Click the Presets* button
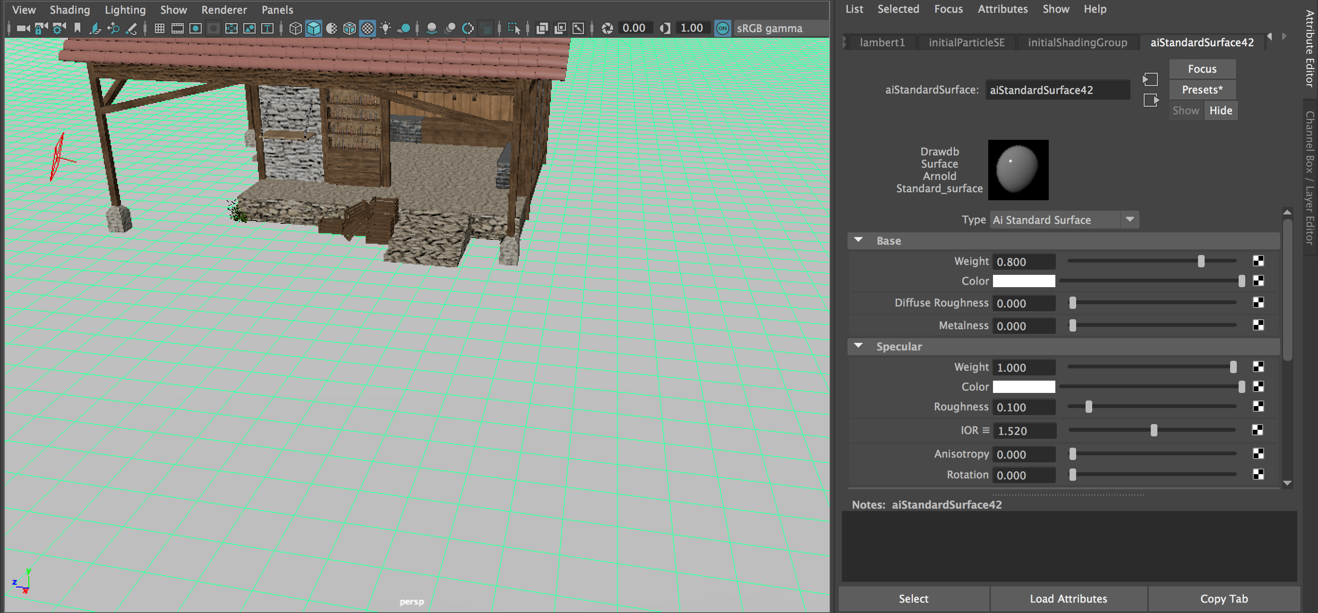This screenshot has width=1318, height=613. [x=1202, y=90]
